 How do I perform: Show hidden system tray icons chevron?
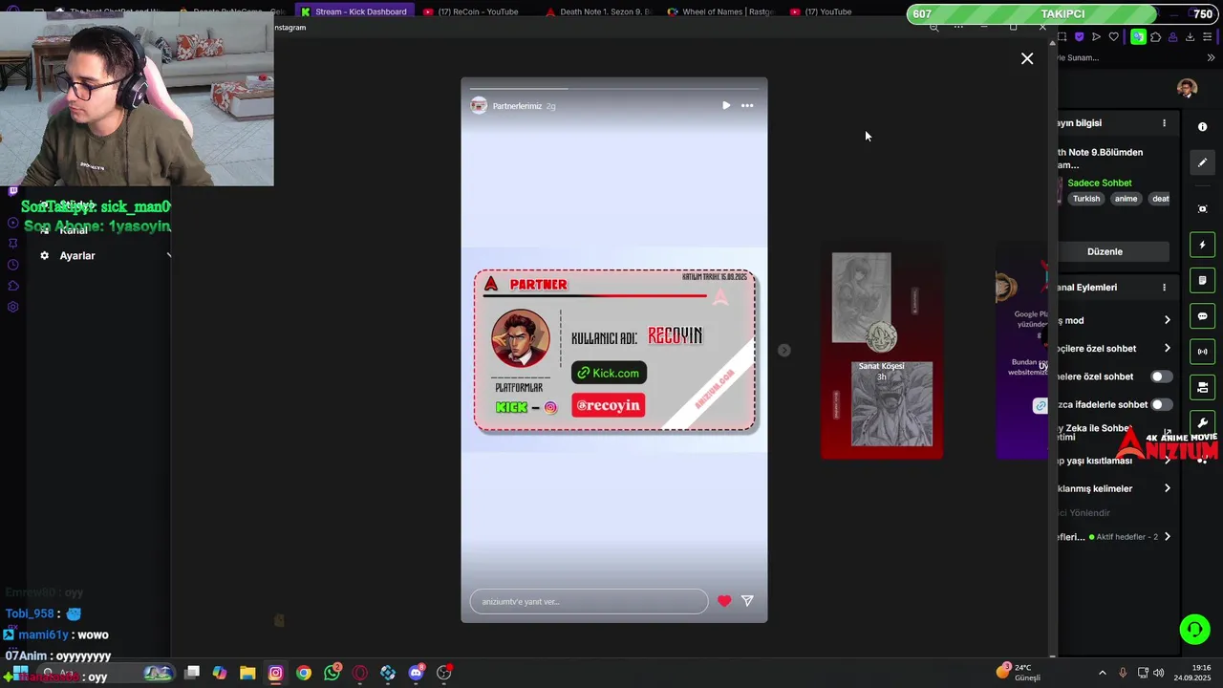point(1102,673)
